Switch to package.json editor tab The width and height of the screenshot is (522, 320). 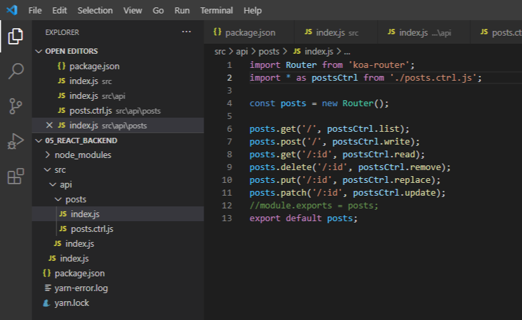249,32
